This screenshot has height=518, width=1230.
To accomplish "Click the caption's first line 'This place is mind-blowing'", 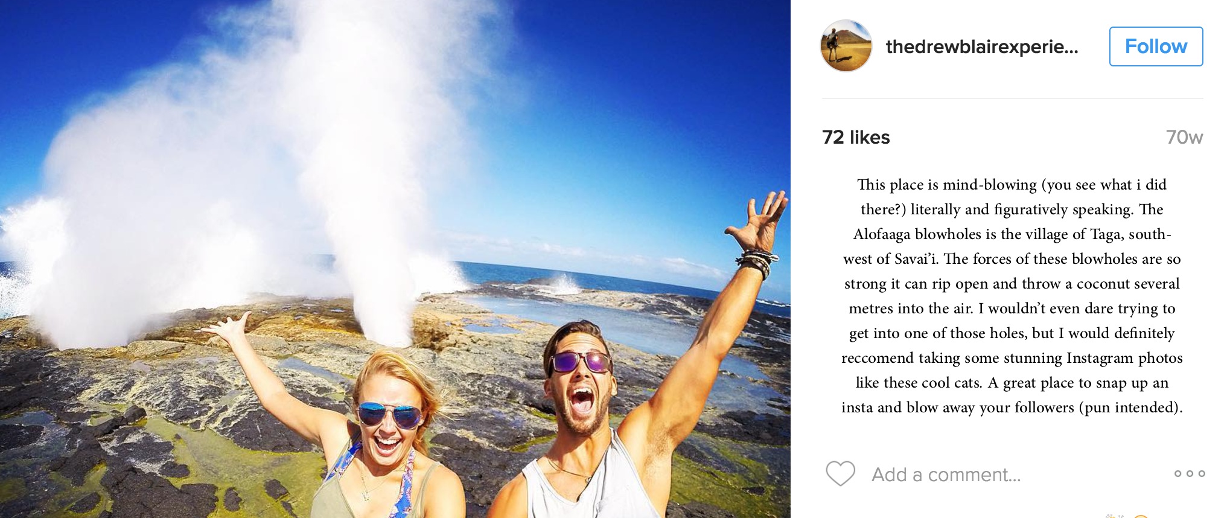I will click(947, 185).
